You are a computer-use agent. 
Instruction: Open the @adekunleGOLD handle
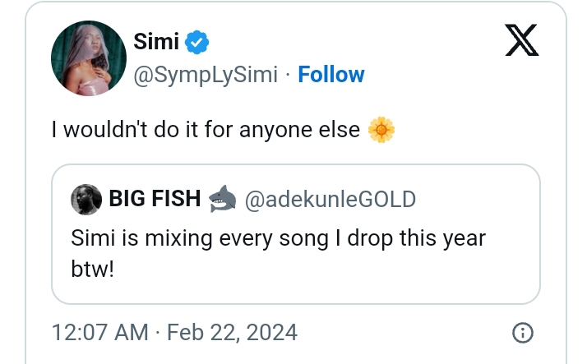tap(330, 199)
